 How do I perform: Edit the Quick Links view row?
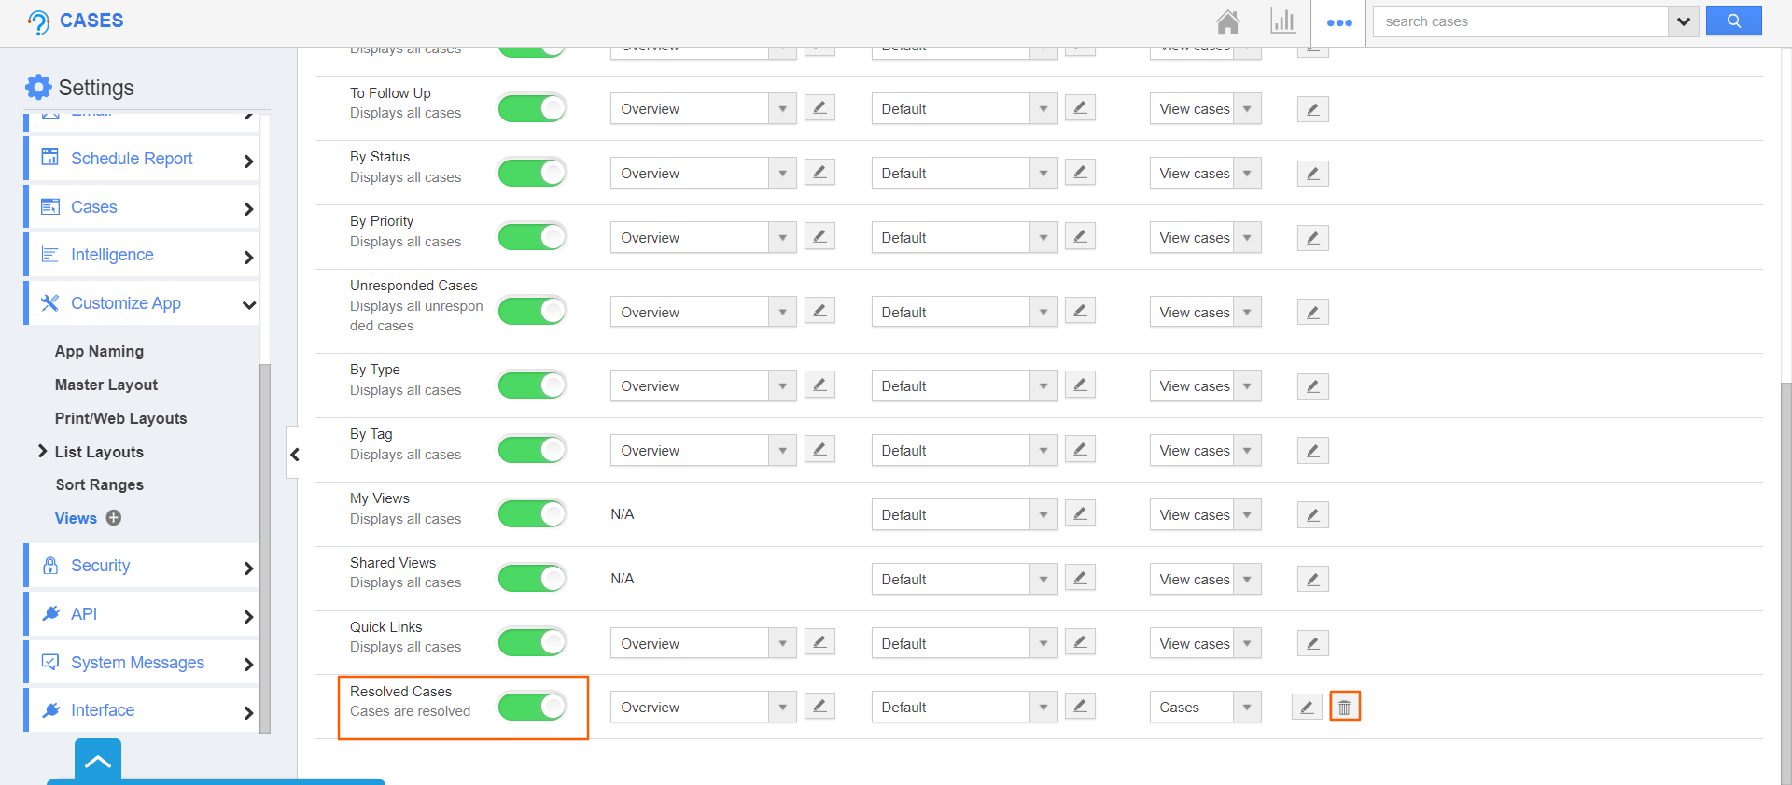coord(1312,643)
